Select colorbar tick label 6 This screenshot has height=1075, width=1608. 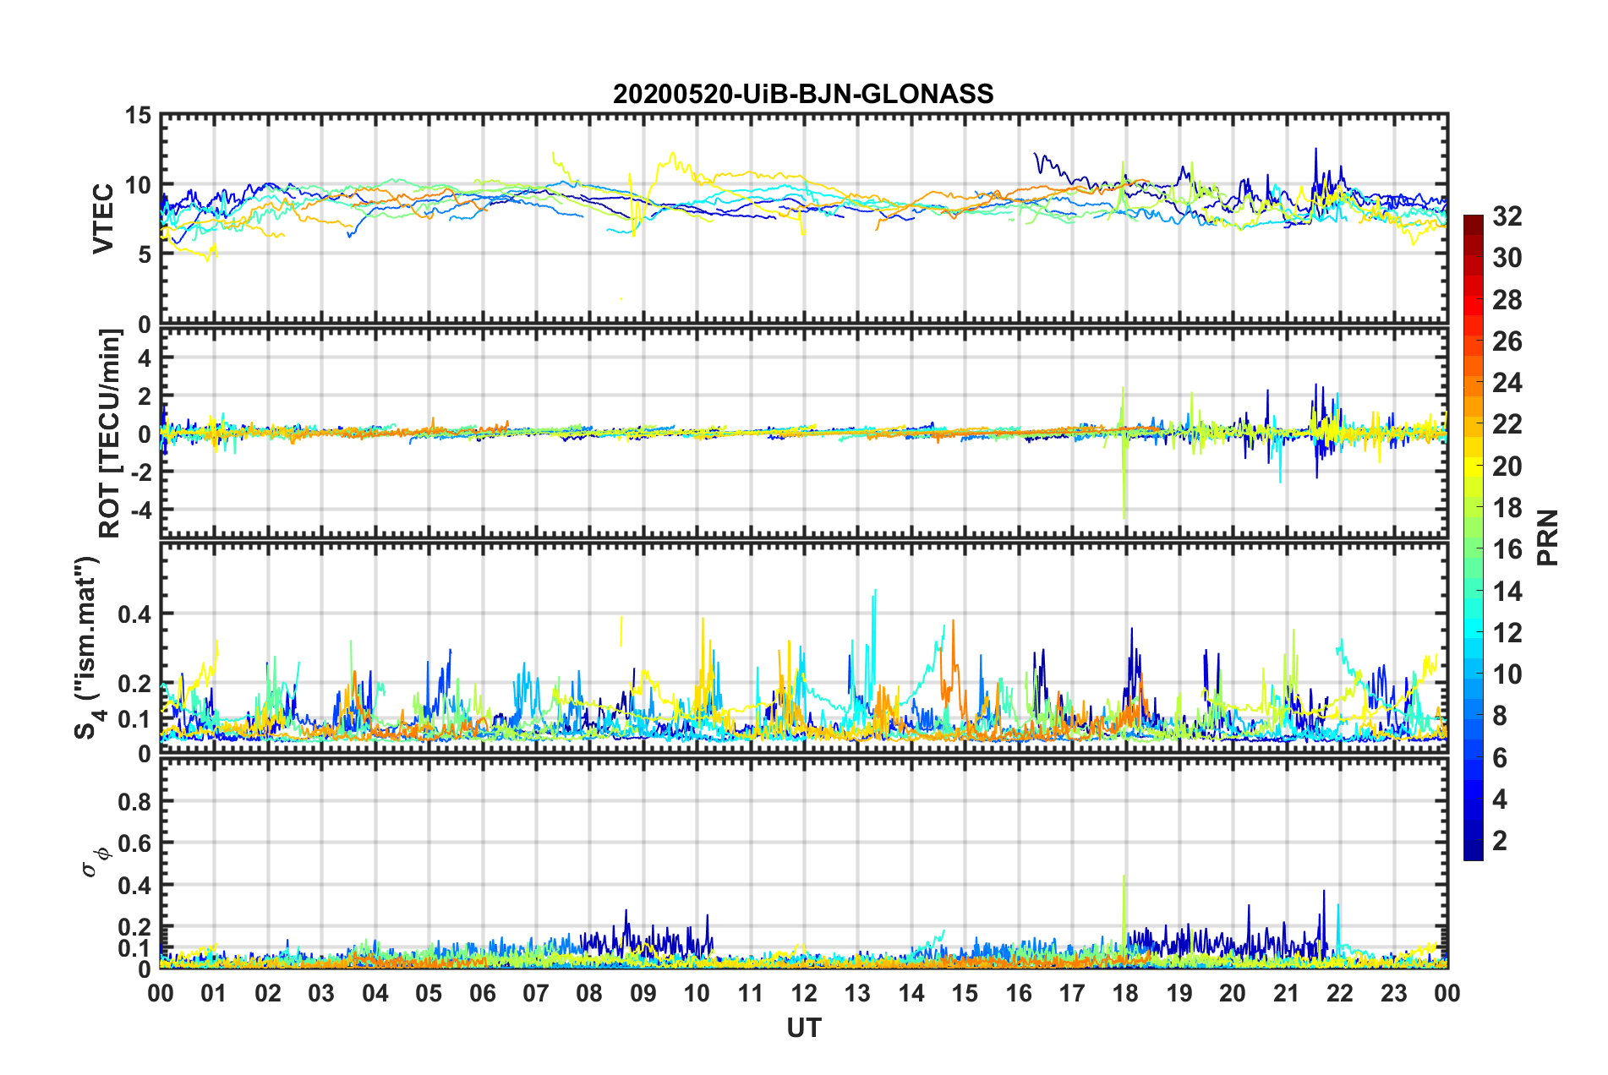coord(1500,758)
